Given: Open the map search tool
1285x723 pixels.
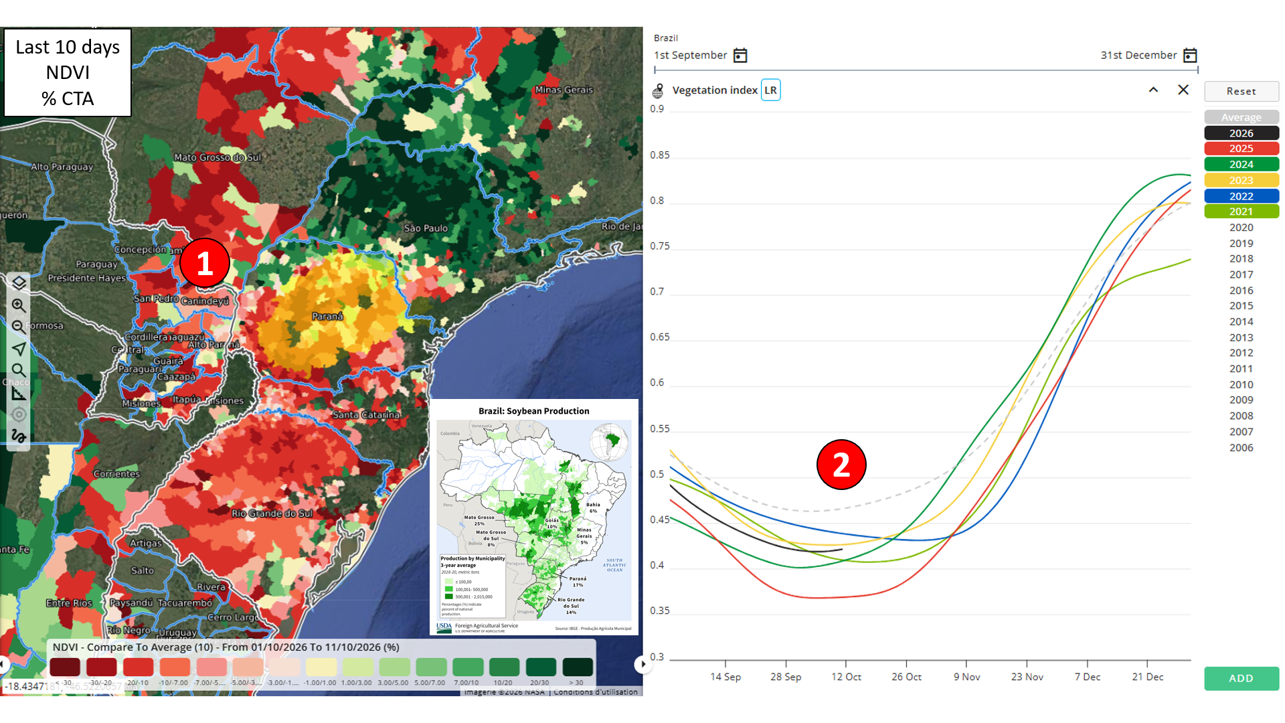Looking at the screenshot, I should click(19, 370).
